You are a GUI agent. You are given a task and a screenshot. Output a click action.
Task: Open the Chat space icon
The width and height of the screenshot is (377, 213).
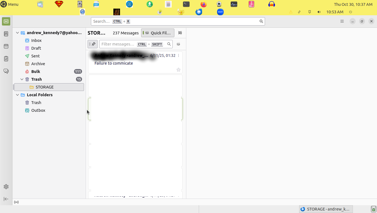6,71
